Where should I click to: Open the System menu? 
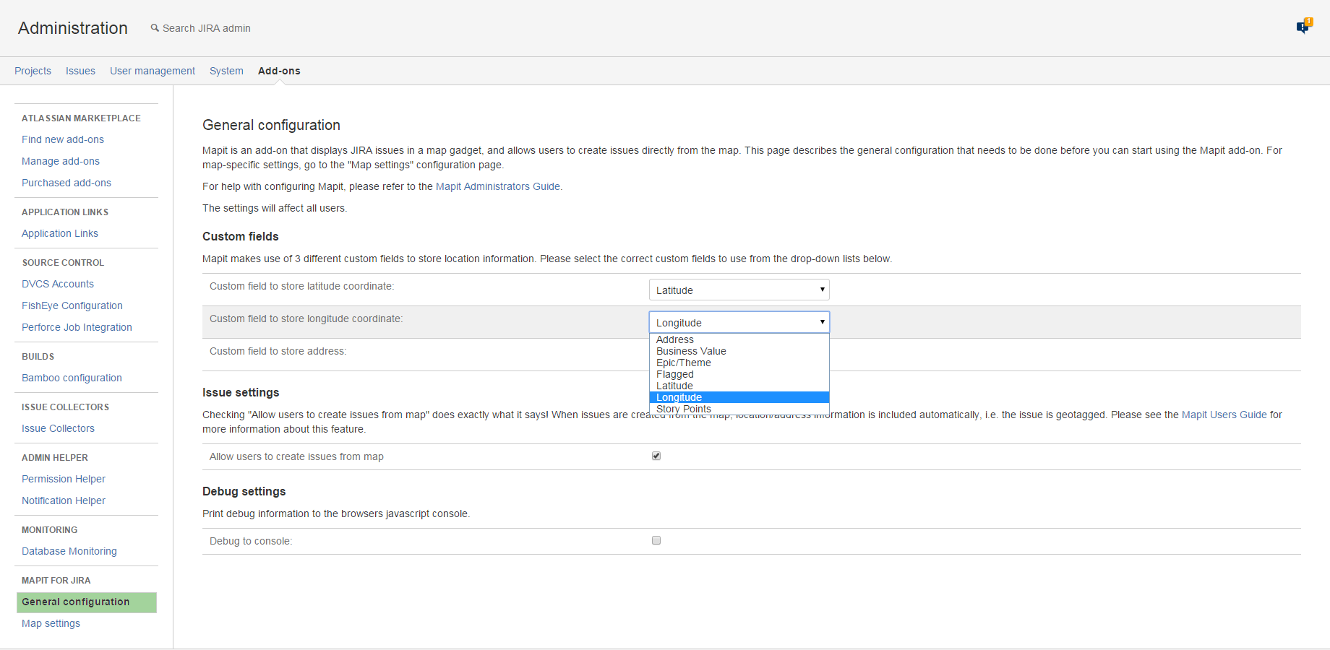tap(226, 70)
